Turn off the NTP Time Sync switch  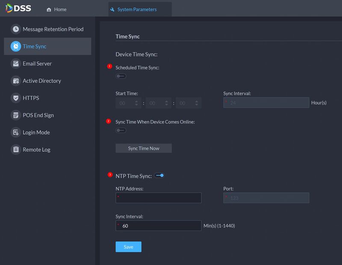pyautogui.click(x=159, y=176)
